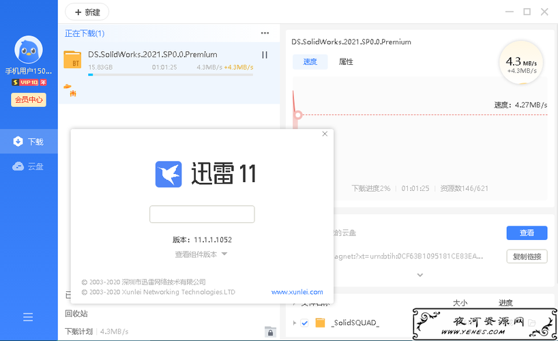Click the 资源数146/621 resources text

pos(464,188)
